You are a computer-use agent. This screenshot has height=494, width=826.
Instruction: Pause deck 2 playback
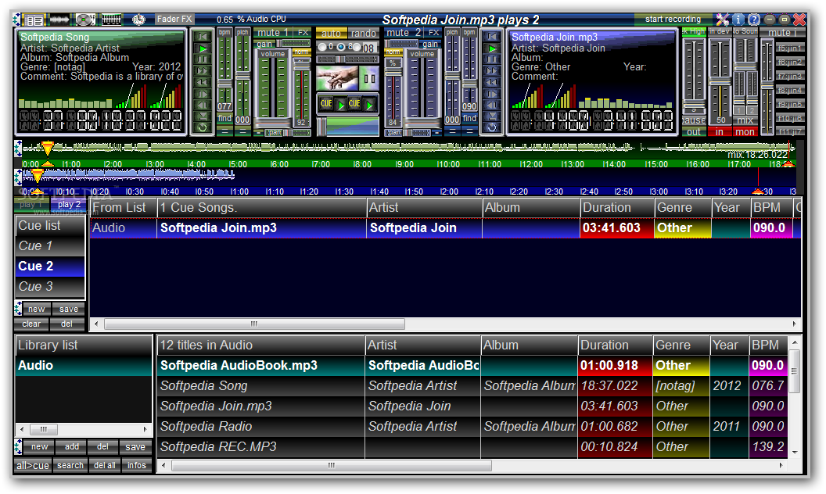click(x=491, y=59)
